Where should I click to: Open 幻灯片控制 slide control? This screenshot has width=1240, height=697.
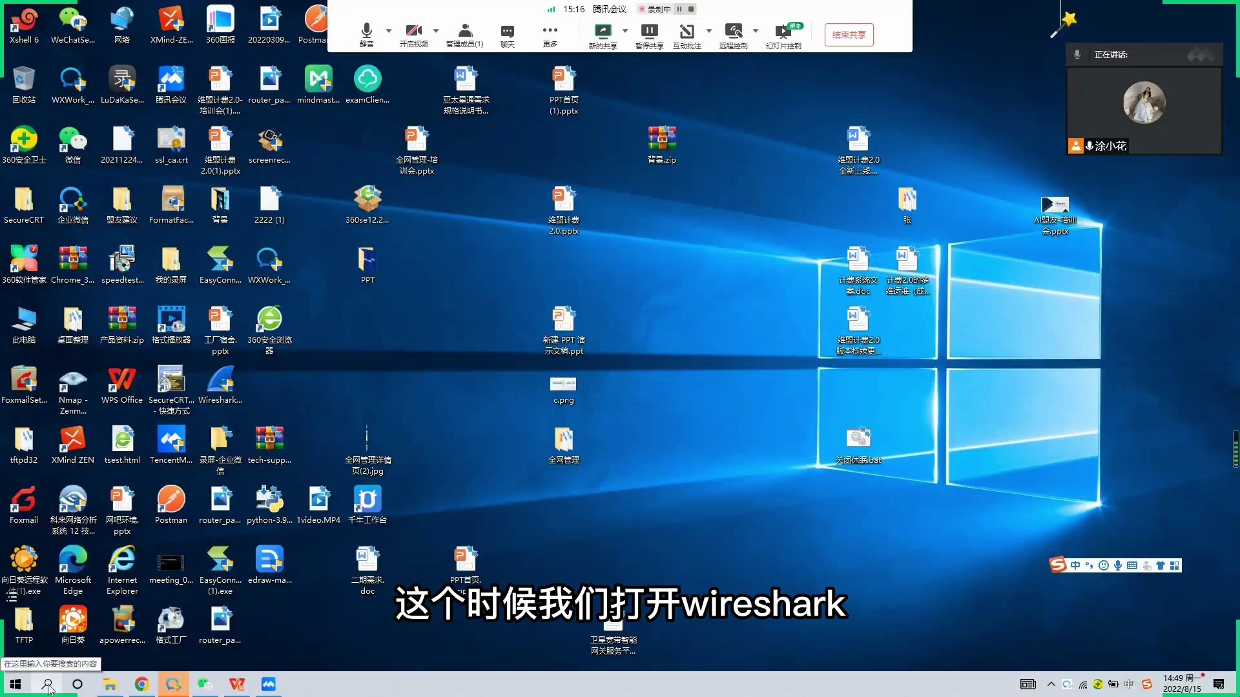pyautogui.click(x=783, y=35)
